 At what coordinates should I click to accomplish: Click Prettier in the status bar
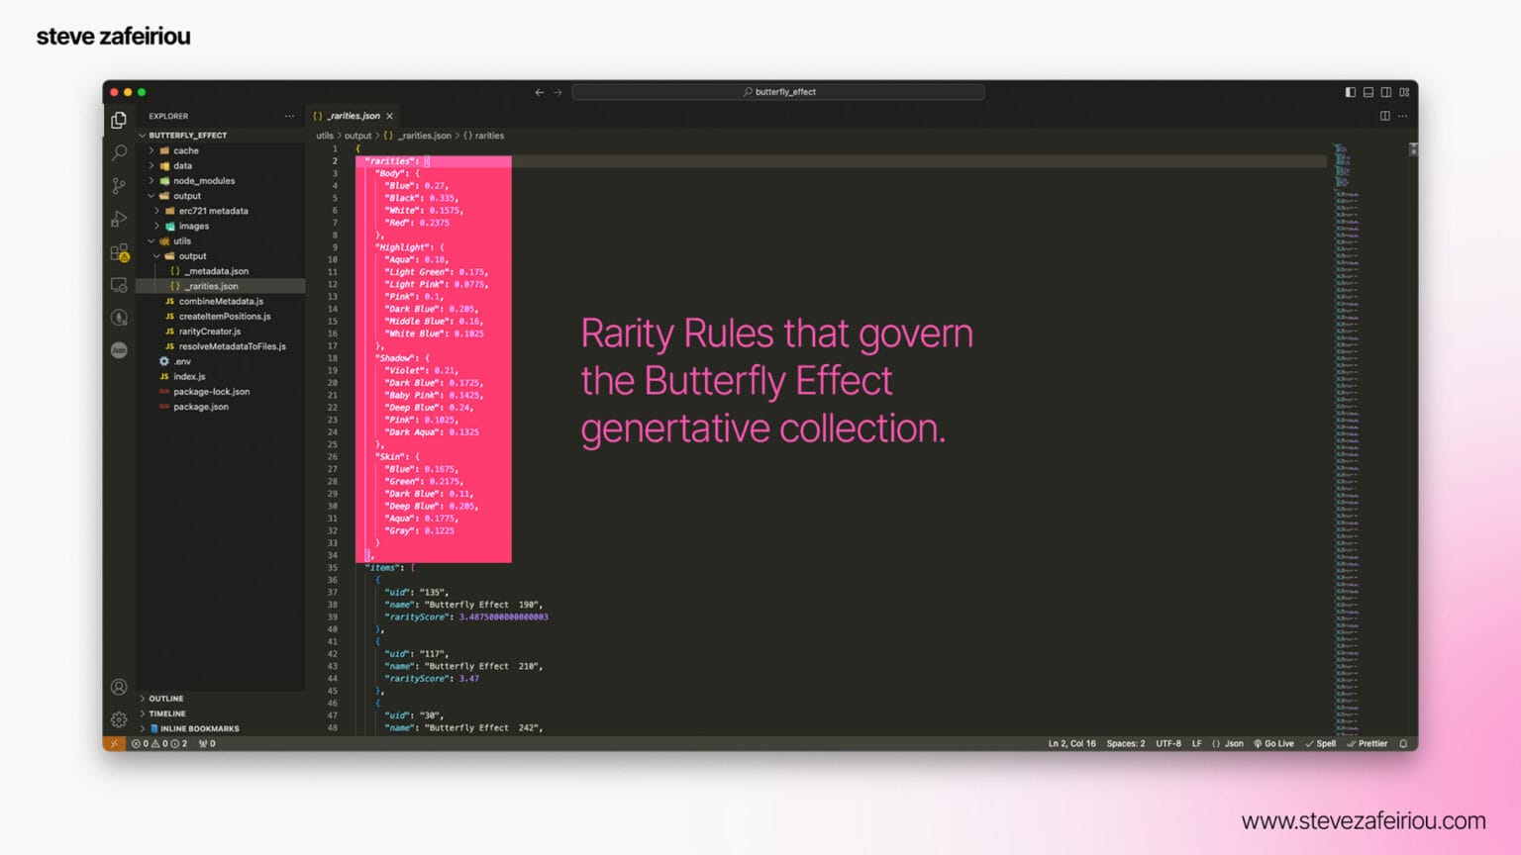(1367, 744)
